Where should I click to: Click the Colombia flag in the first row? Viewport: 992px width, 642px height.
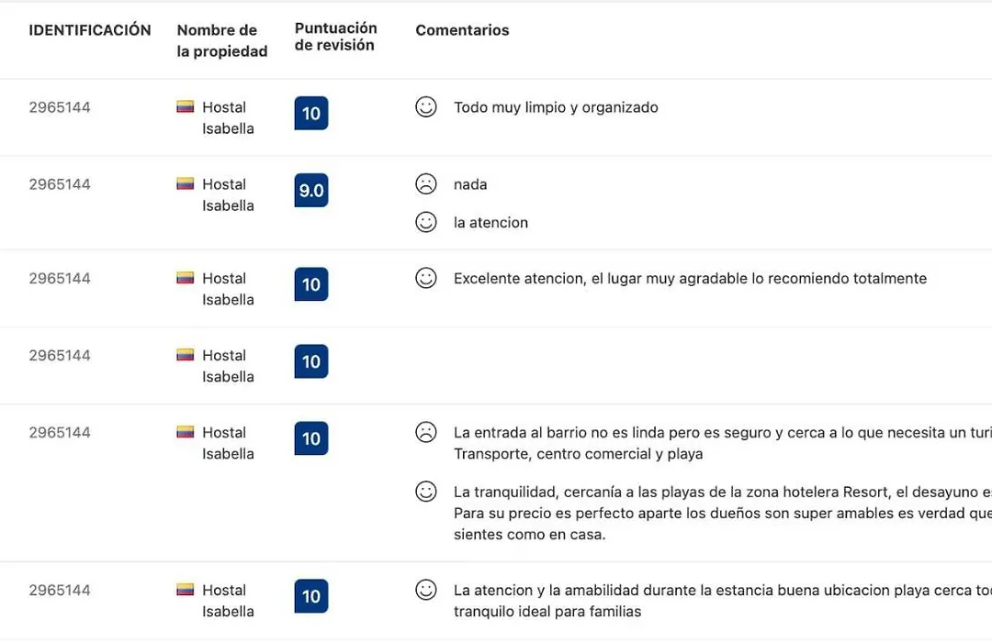[185, 106]
